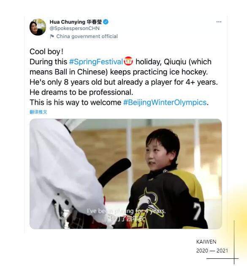Click the blue verified badge

106,22
